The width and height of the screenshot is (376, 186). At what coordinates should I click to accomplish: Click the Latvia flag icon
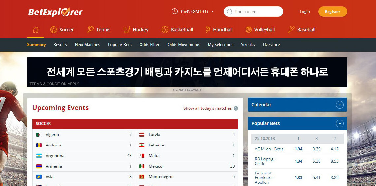coord(142,135)
